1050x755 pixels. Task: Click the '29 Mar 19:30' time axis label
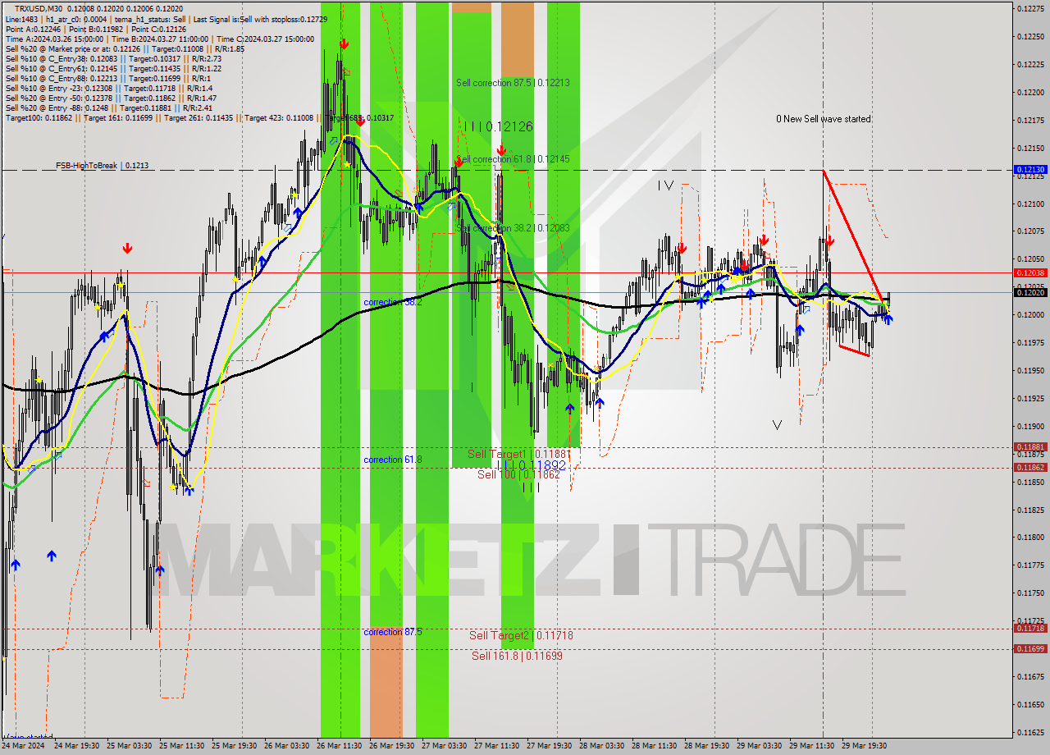click(x=865, y=746)
